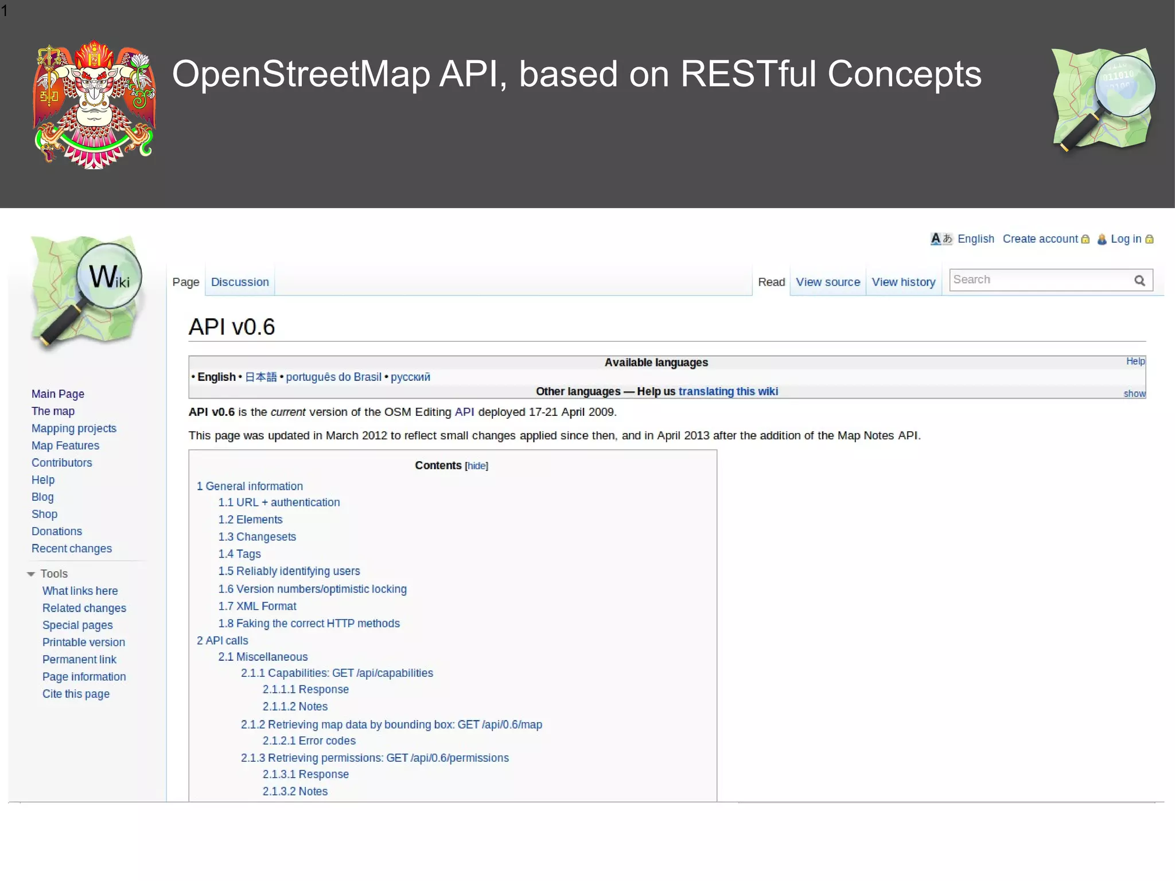Jump to 2.1.2 Retrieving map data section

(391, 724)
